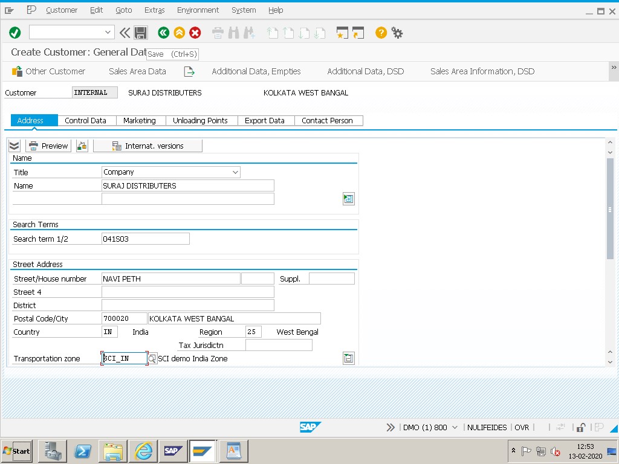The height and width of the screenshot is (464, 619).
Task: Click the more street fields icon near Transportation zone
Action: 349,358
